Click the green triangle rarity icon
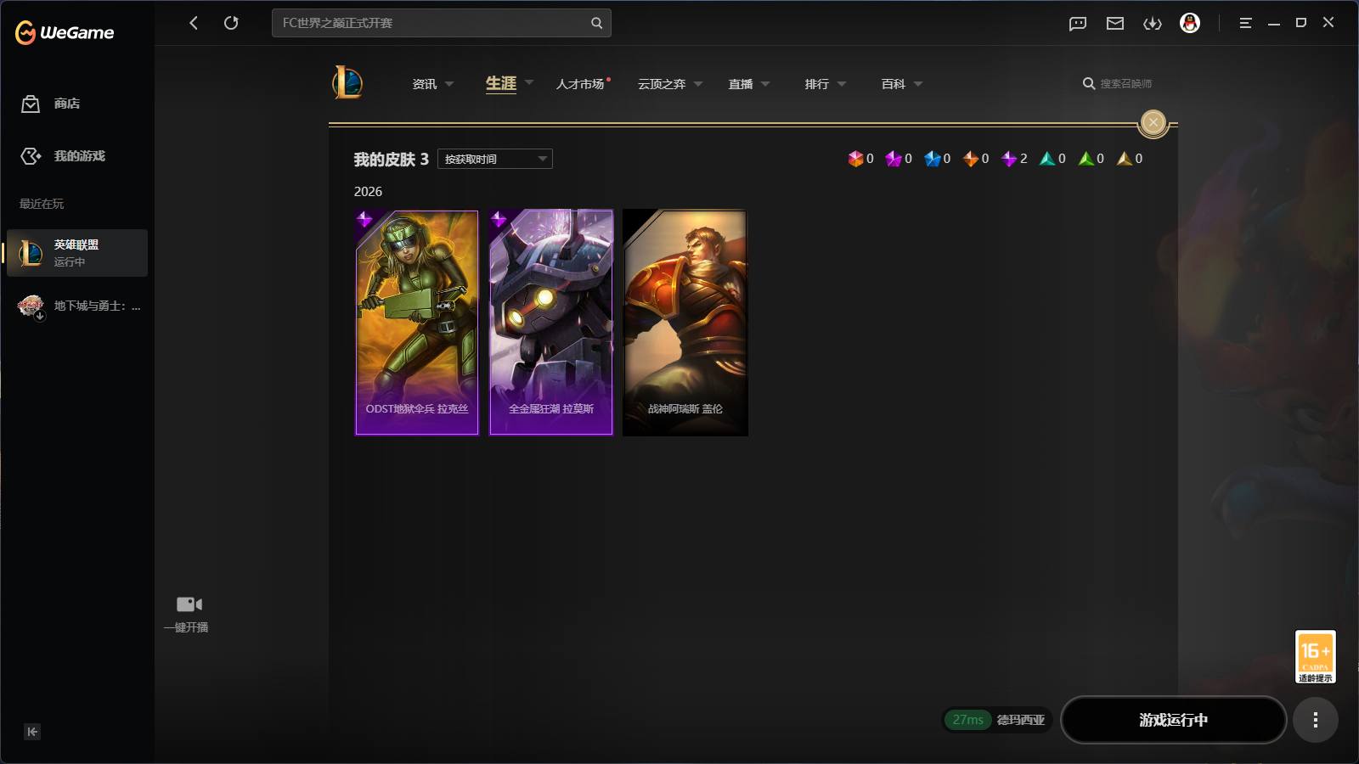The height and width of the screenshot is (764, 1359). [x=1086, y=159]
